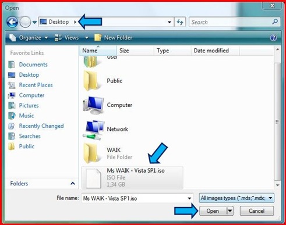Click the vertical scrollbar thumb
The width and height of the screenshot is (286, 225).
point(277,122)
